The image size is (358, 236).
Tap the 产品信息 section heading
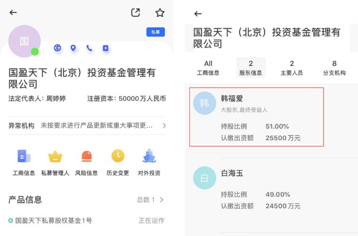[x=25, y=200]
